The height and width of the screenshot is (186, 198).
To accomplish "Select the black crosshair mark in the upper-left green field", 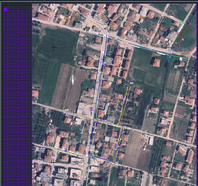I will coord(54,48).
